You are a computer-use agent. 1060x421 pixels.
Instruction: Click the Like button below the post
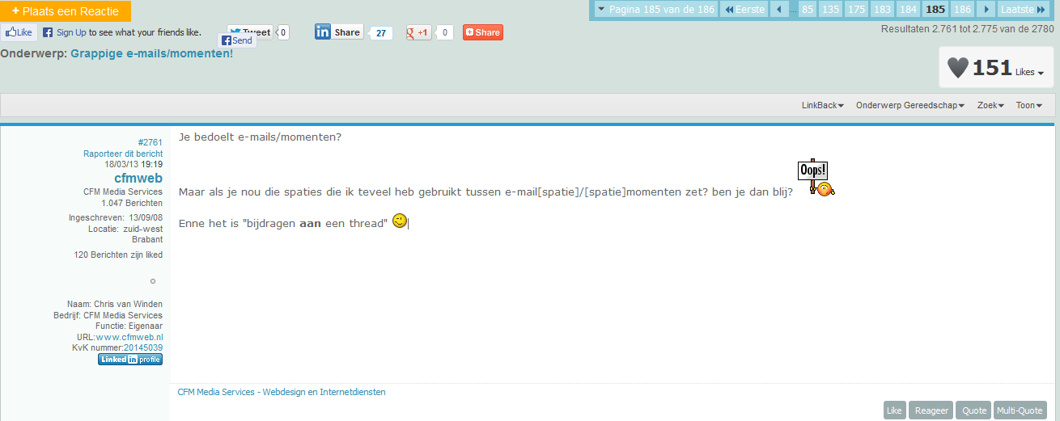pos(894,410)
